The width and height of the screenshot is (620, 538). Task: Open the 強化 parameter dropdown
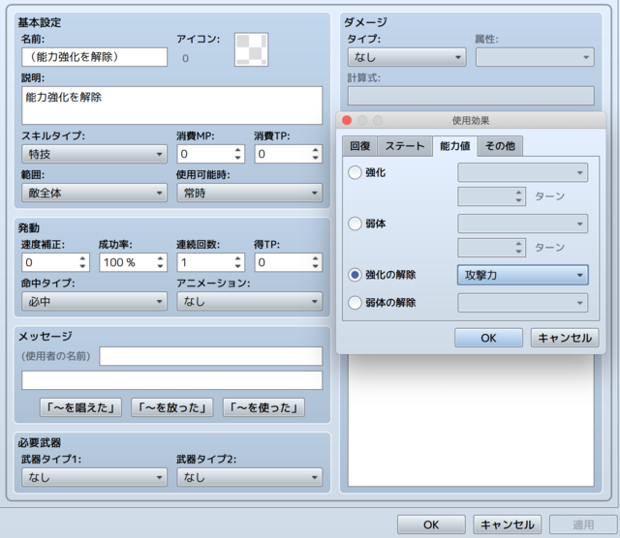(523, 172)
